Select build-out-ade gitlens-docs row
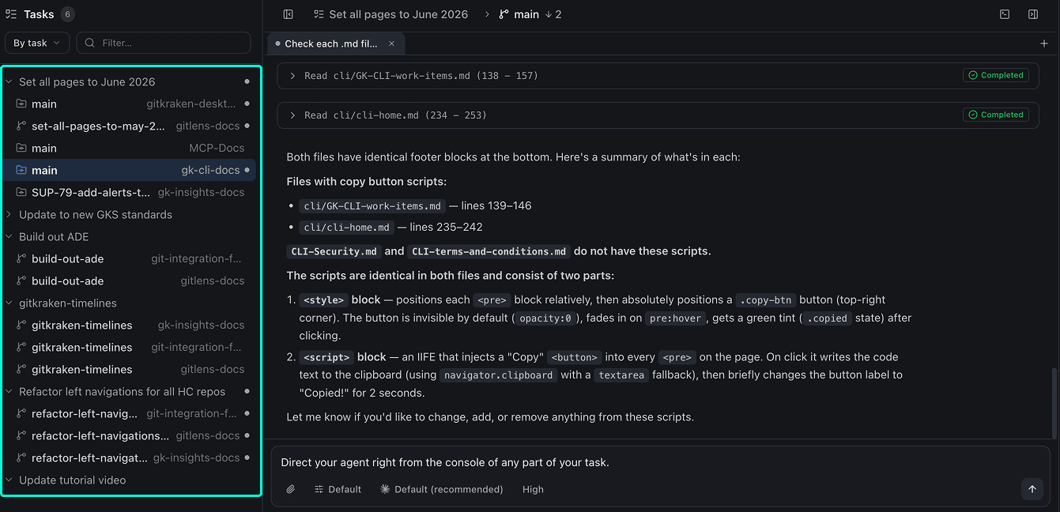This screenshot has width=1060, height=512. tap(129, 280)
